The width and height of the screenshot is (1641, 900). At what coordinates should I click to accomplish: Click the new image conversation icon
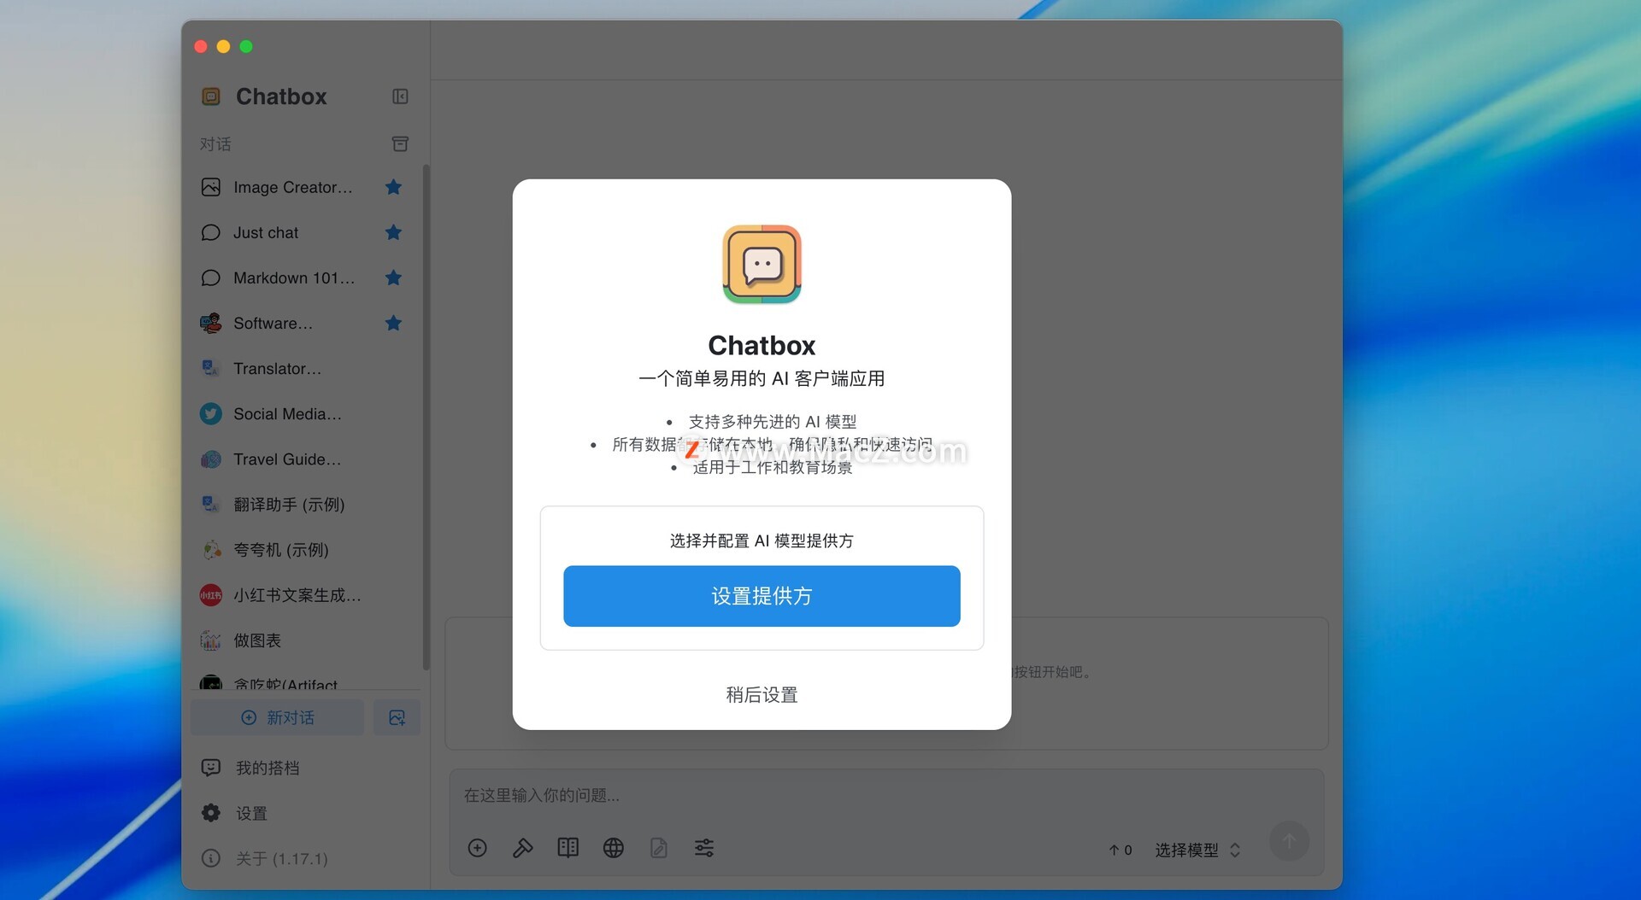[397, 717]
